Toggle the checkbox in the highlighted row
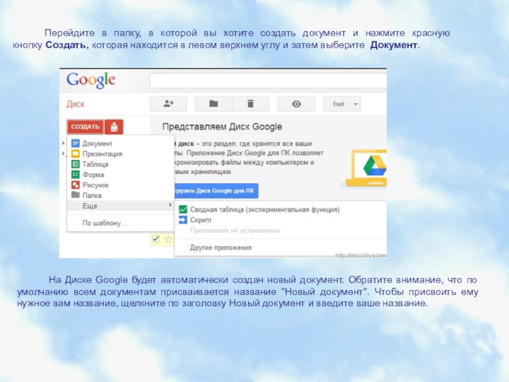The height and width of the screenshot is (382, 509). [x=155, y=239]
